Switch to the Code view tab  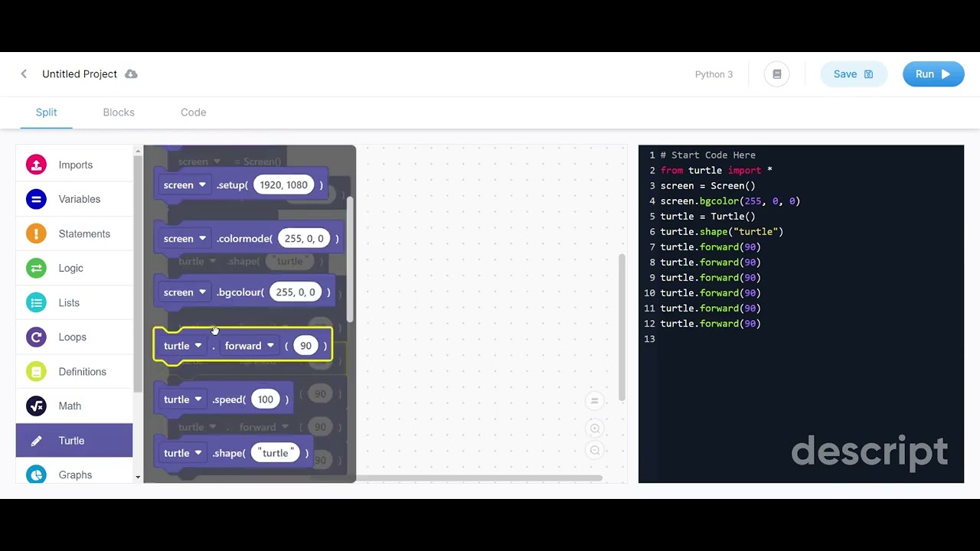193,112
